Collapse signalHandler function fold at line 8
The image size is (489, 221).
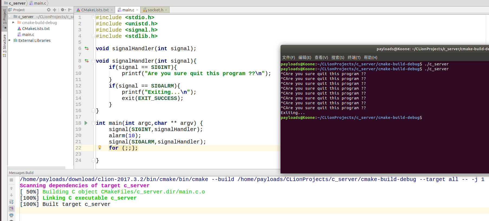(x=93, y=61)
